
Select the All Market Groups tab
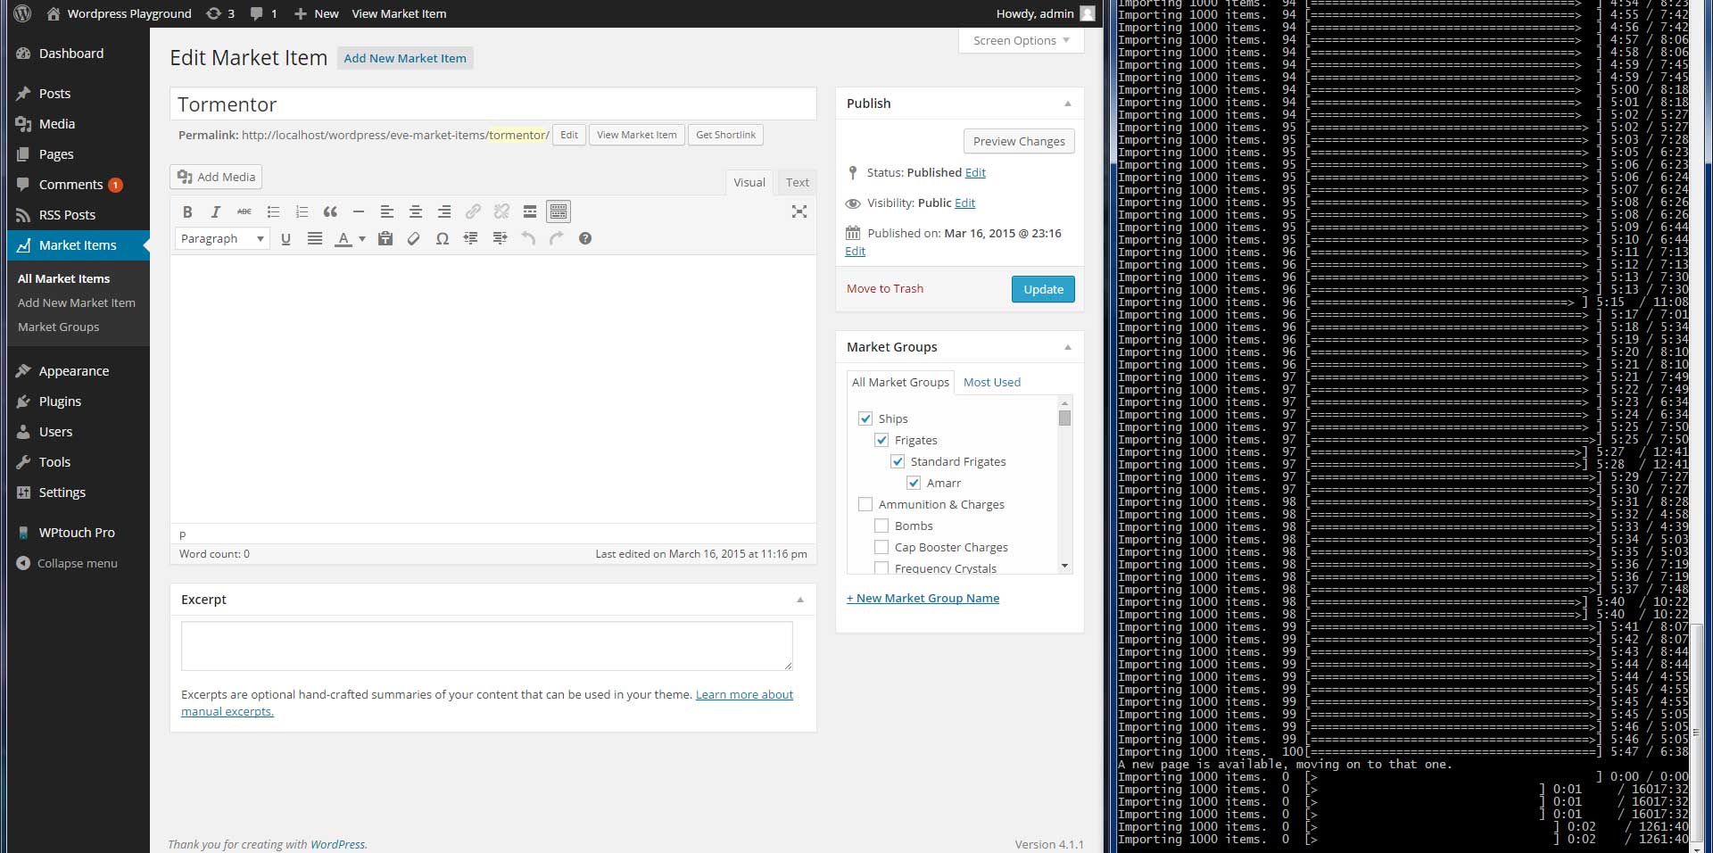(x=900, y=382)
